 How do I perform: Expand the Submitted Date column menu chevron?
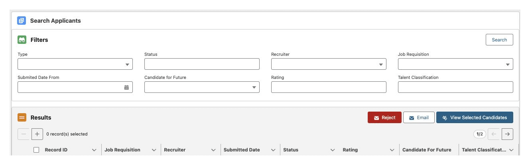(x=273, y=150)
